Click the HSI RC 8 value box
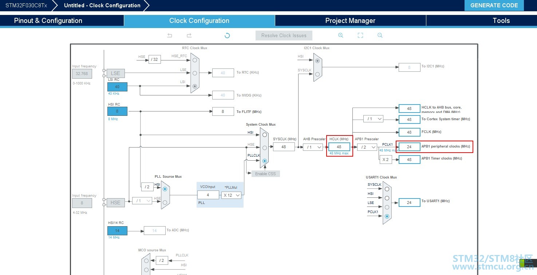 click(117, 111)
